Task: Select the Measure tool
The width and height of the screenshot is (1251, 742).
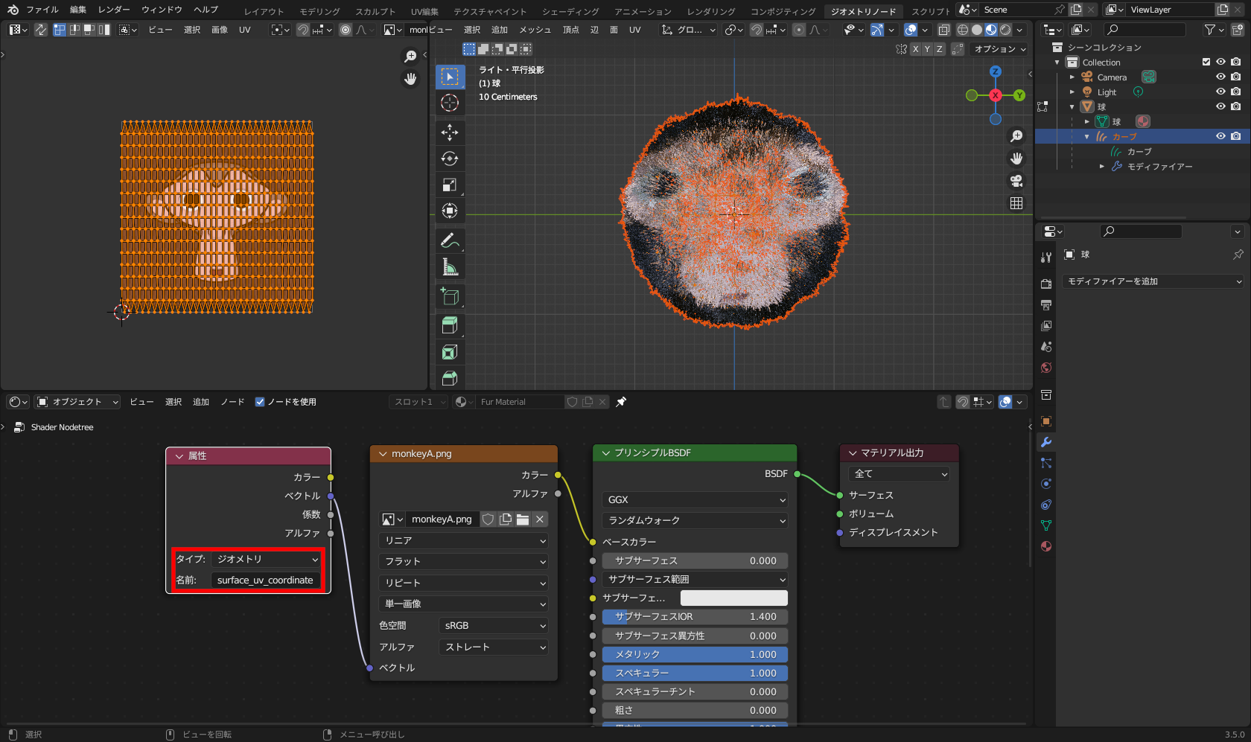Action: point(450,266)
